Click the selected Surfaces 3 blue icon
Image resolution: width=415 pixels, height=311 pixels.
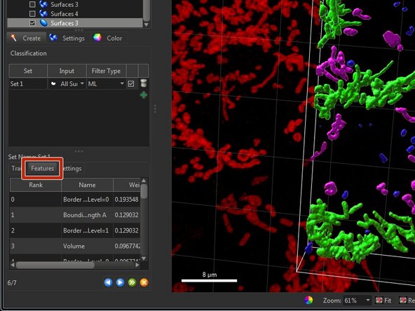(x=43, y=23)
